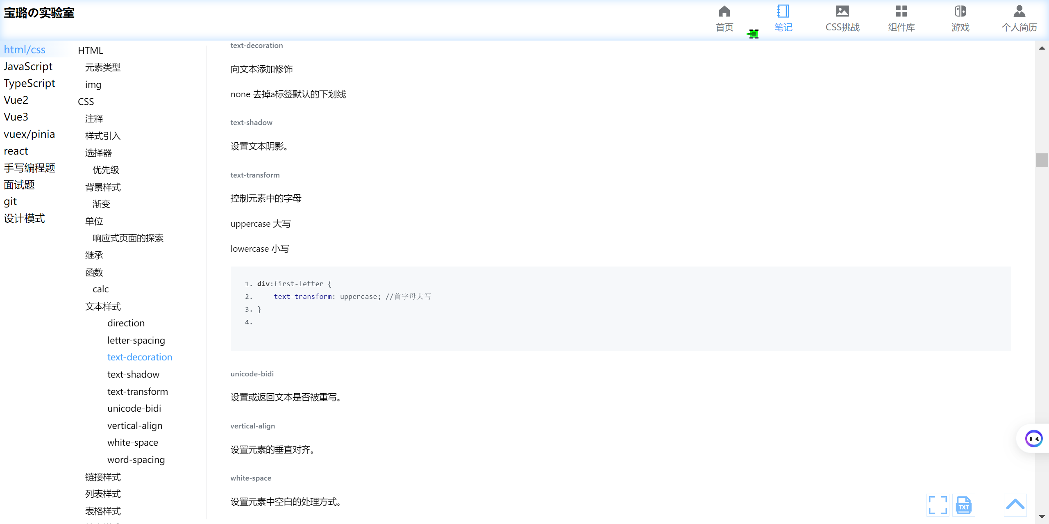Screen dimensions: 1049x524
Task: Jump to white-space in the outline
Action: point(133,442)
